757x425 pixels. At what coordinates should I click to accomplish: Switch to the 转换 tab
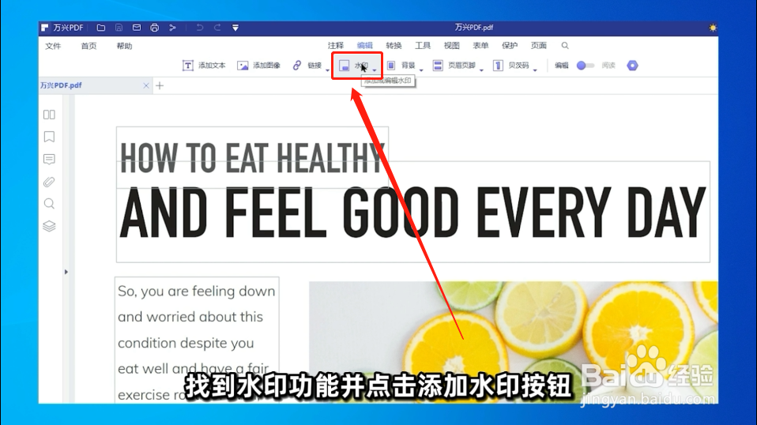coord(394,45)
